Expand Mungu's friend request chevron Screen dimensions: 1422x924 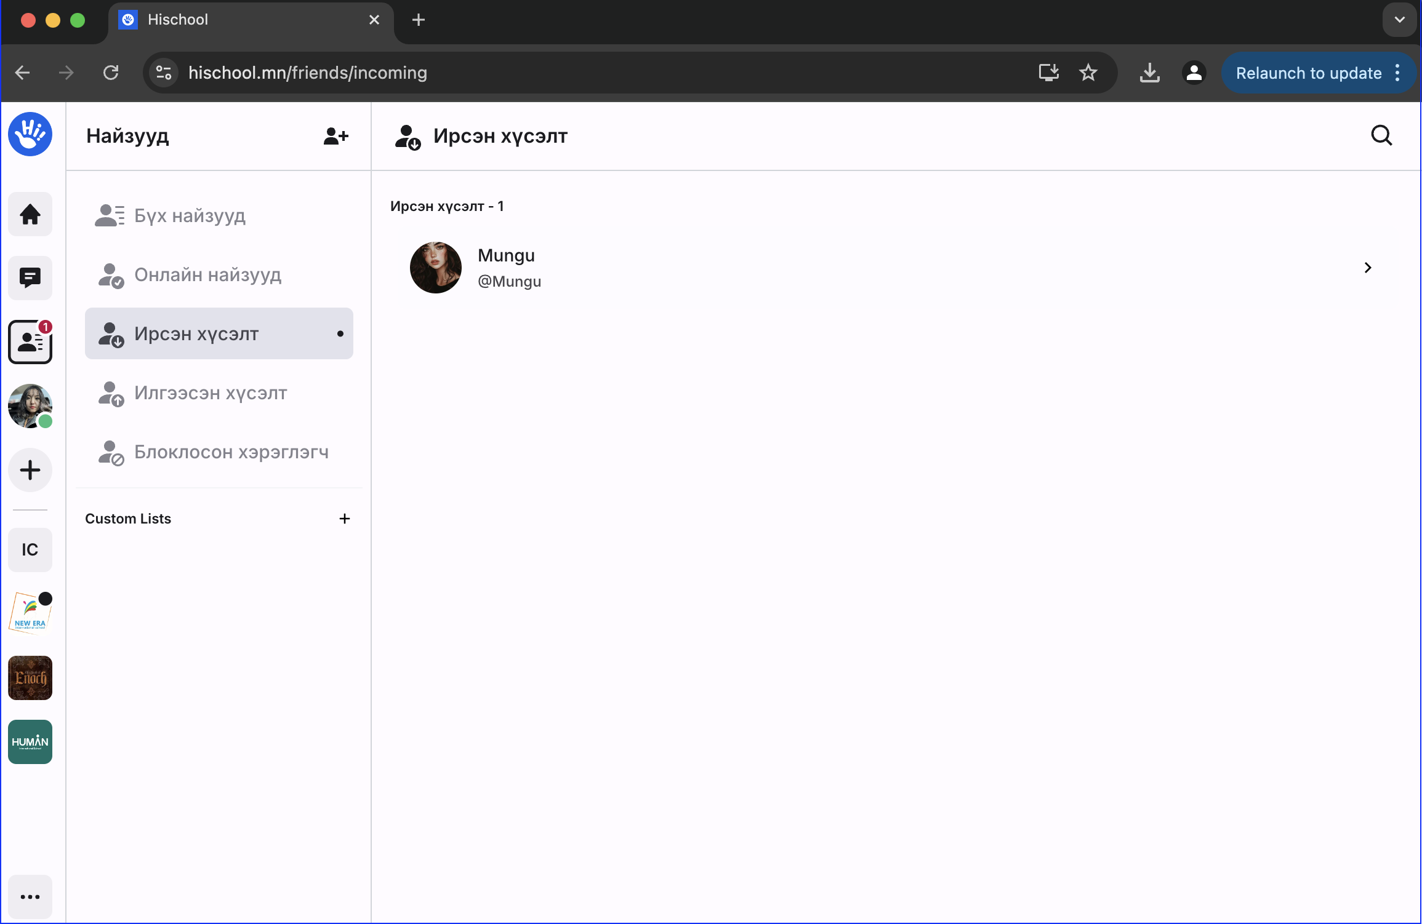[x=1368, y=268]
